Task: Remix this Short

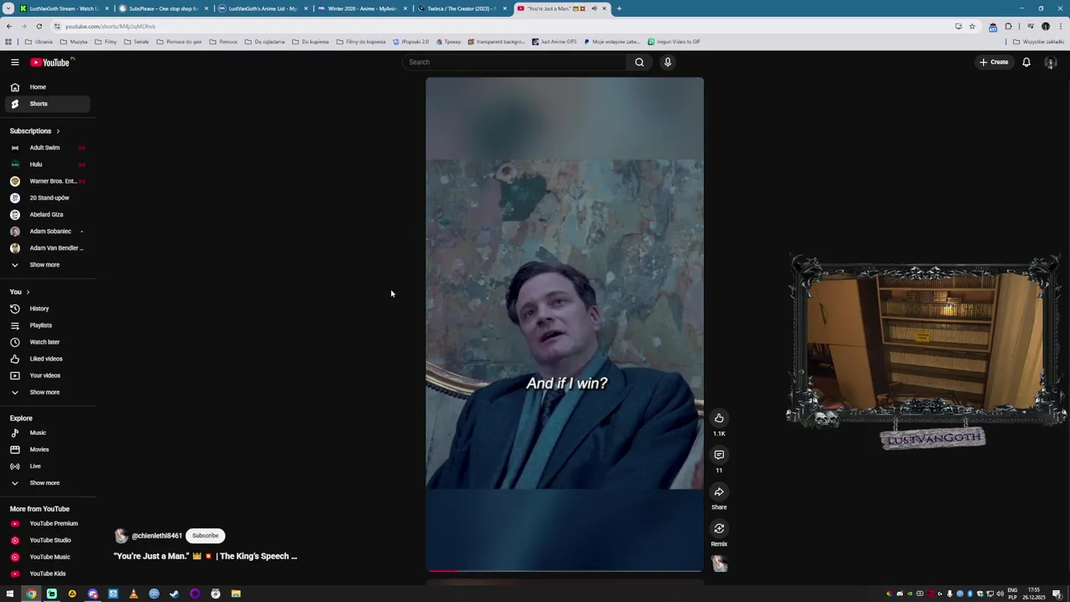Action: pos(719,528)
